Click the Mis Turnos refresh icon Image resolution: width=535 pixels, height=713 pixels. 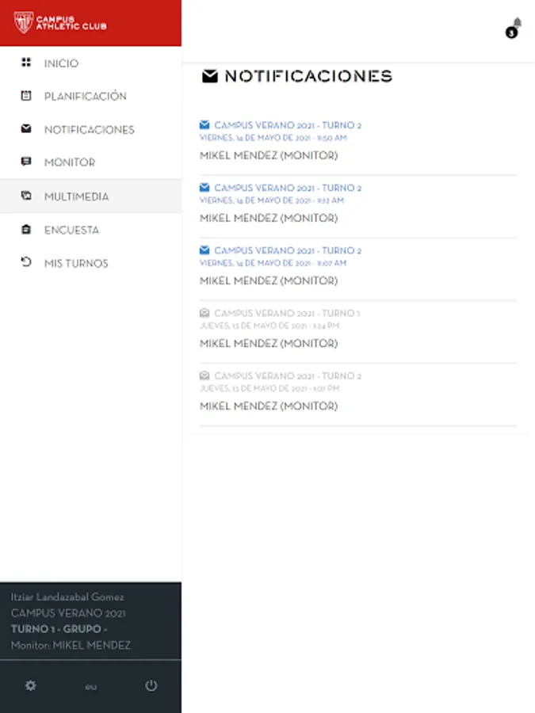click(x=26, y=262)
